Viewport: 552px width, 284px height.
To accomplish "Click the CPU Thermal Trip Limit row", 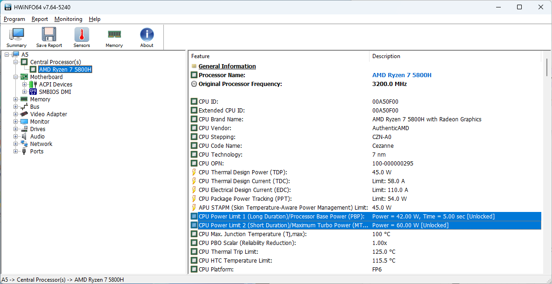I will click(365, 251).
